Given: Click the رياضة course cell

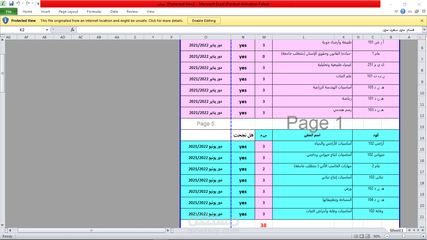Looking at the screenshot, I should 312,101.
